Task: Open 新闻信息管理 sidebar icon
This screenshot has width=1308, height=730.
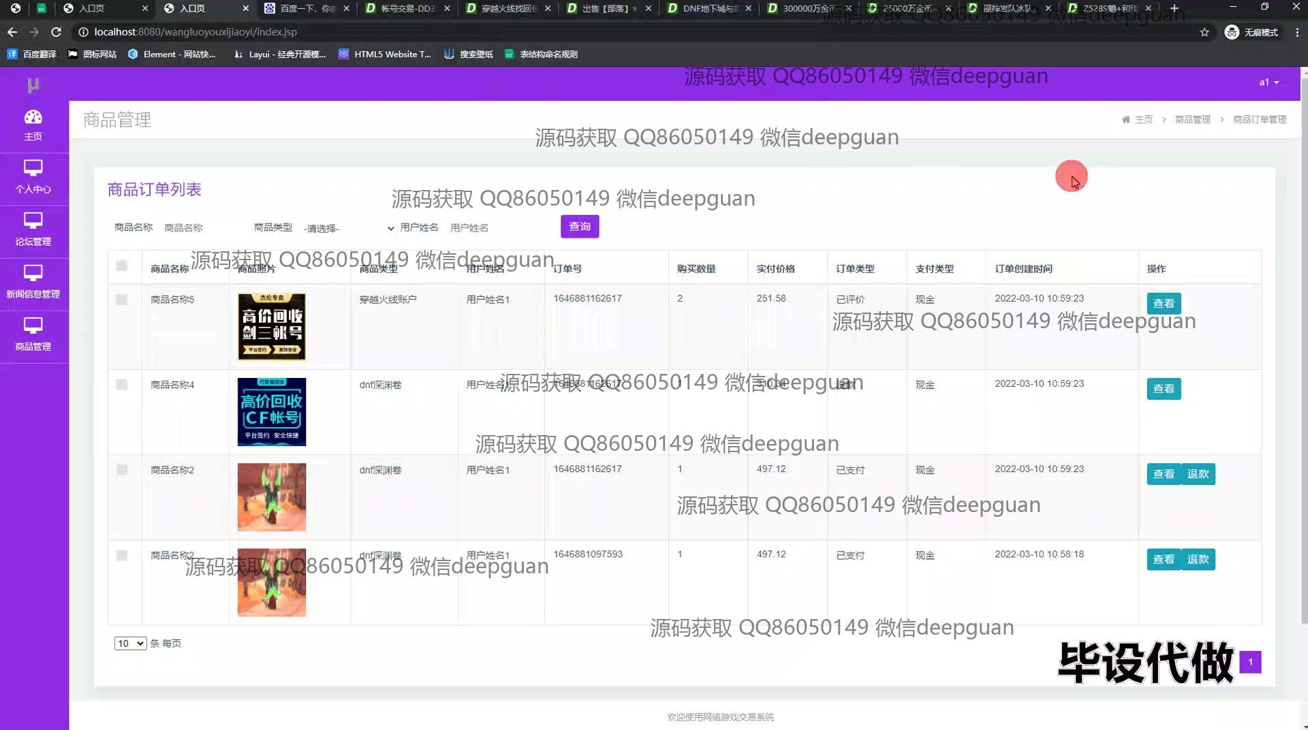Action: 33,272
